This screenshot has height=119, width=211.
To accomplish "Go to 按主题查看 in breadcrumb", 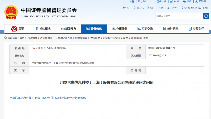I will pos(81,38).
